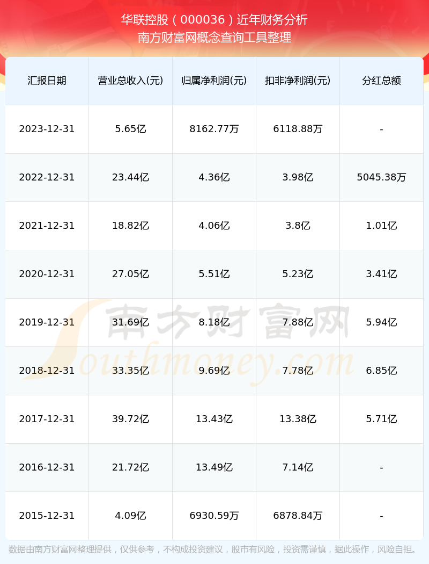This screenshot has width=429, height=564.
Task: Click the 华联控股（000036）近年财务分析 title
Action: [x=214, y=20]
